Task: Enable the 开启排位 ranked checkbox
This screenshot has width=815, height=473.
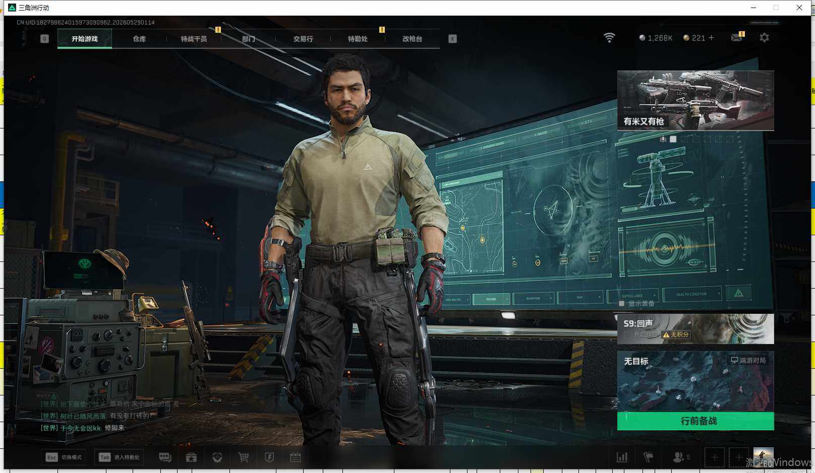Action: [x=627, y=334]
